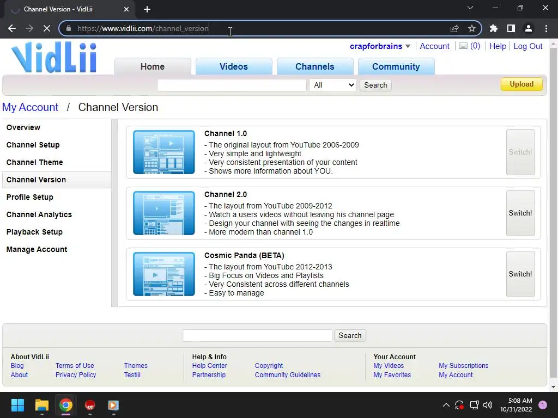Click the VidLii logo
The width and height of the screenshot is (558, 418).
coord(54,58)
